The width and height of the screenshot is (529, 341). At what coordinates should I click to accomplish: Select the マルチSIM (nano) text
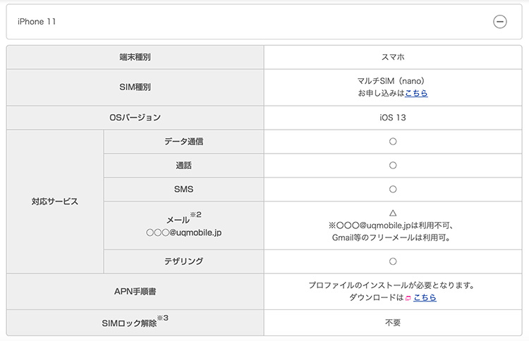coord(391,81)
